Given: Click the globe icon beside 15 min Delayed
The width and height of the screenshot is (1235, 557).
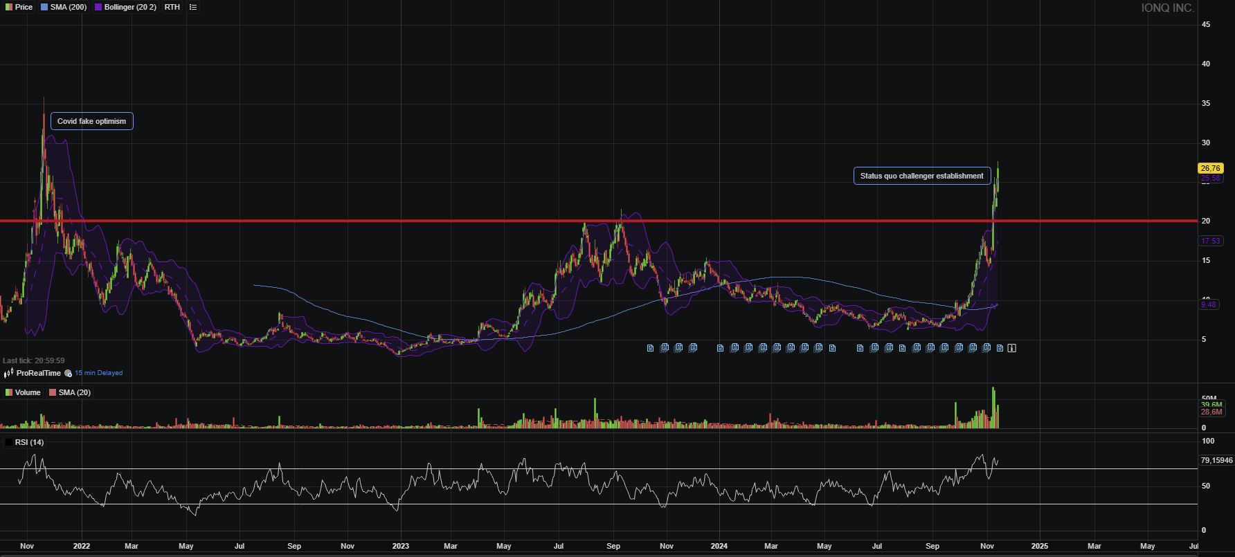Looking at the screenshot, I should click(x=68, y=373).
